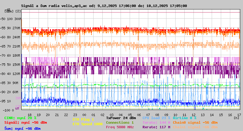This screenshot has height=131, width=243.
Task: Click the green CINR legend entry
Action: pos(20,118)
